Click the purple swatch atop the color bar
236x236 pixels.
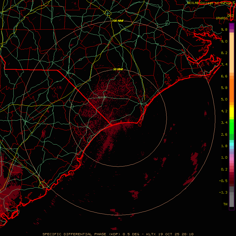[232, 26]
